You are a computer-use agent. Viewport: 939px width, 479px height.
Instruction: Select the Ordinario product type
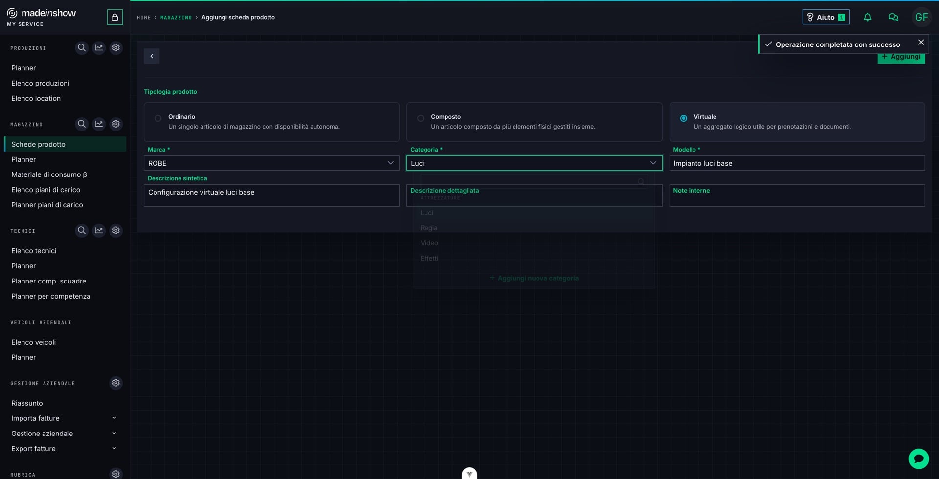coord(271,122)
